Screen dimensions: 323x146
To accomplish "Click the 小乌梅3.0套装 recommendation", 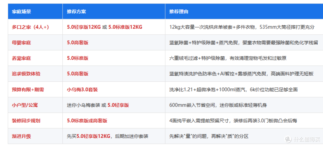I will (x=83, y=89).
